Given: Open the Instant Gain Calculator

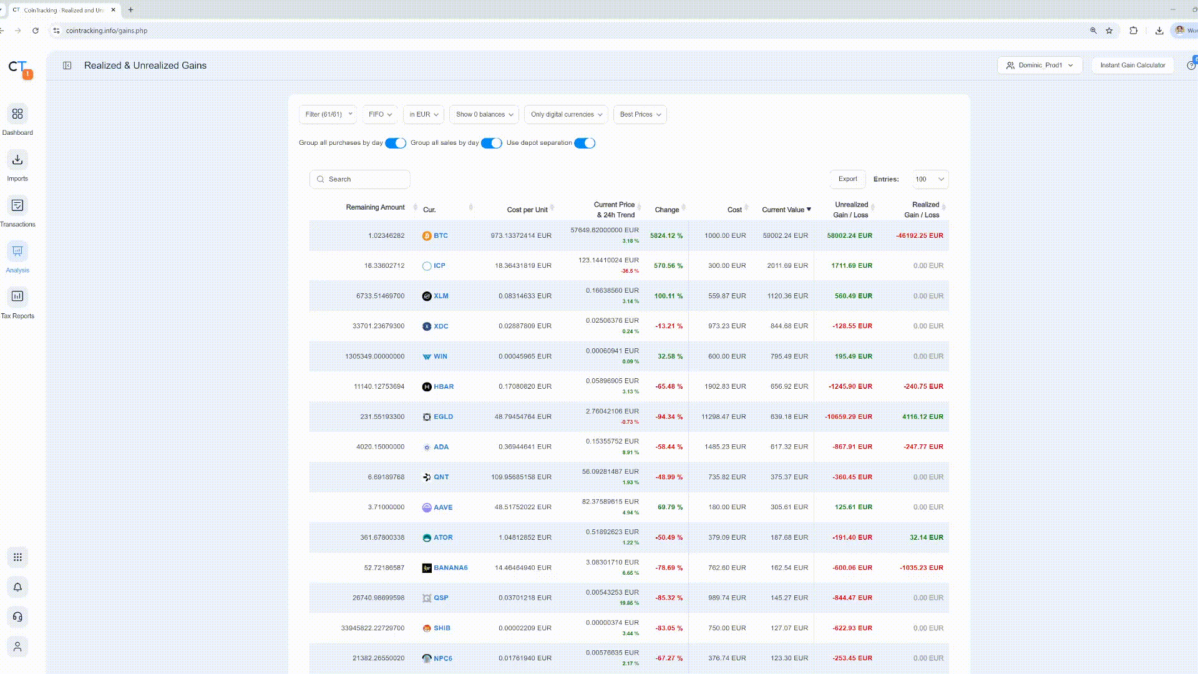Looking at the screenshot, I should (x=1132, y=66).
